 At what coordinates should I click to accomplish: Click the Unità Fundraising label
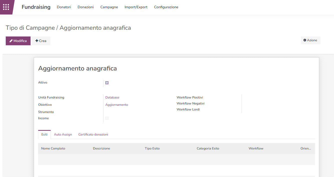[51, 97]
